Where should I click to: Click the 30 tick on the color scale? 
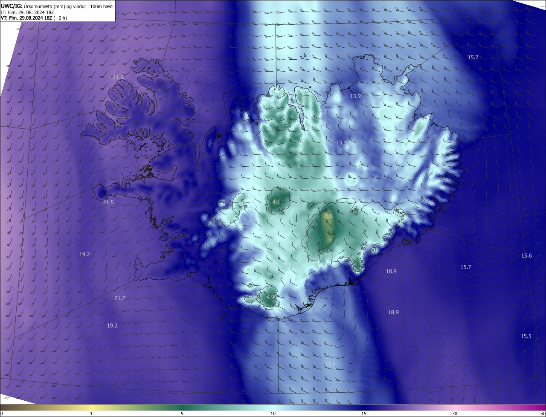[455, 414]
